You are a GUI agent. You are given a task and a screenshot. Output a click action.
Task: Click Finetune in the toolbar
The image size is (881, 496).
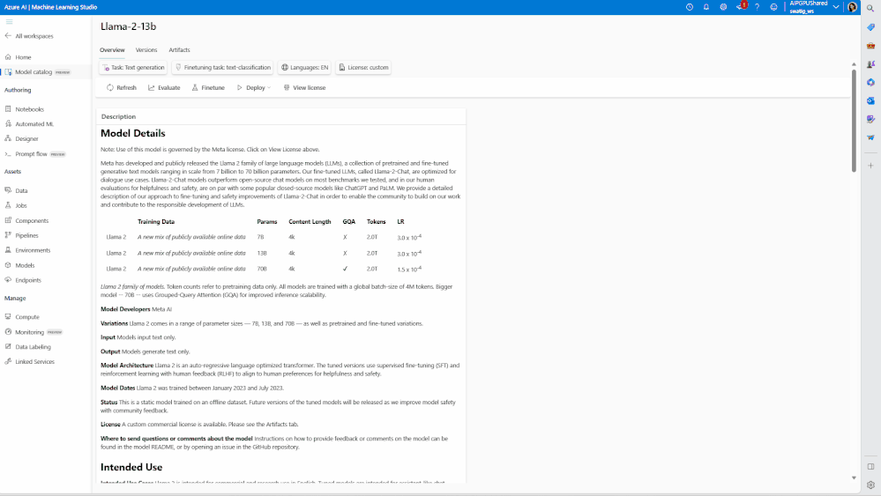pyautogui.click(x=208, y=87)
